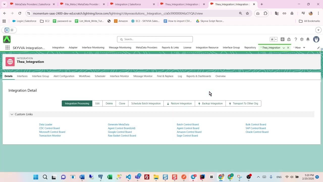Open the Data Loader link
Viewport: 323px width, 182px height.
click(x=46, y=124)
